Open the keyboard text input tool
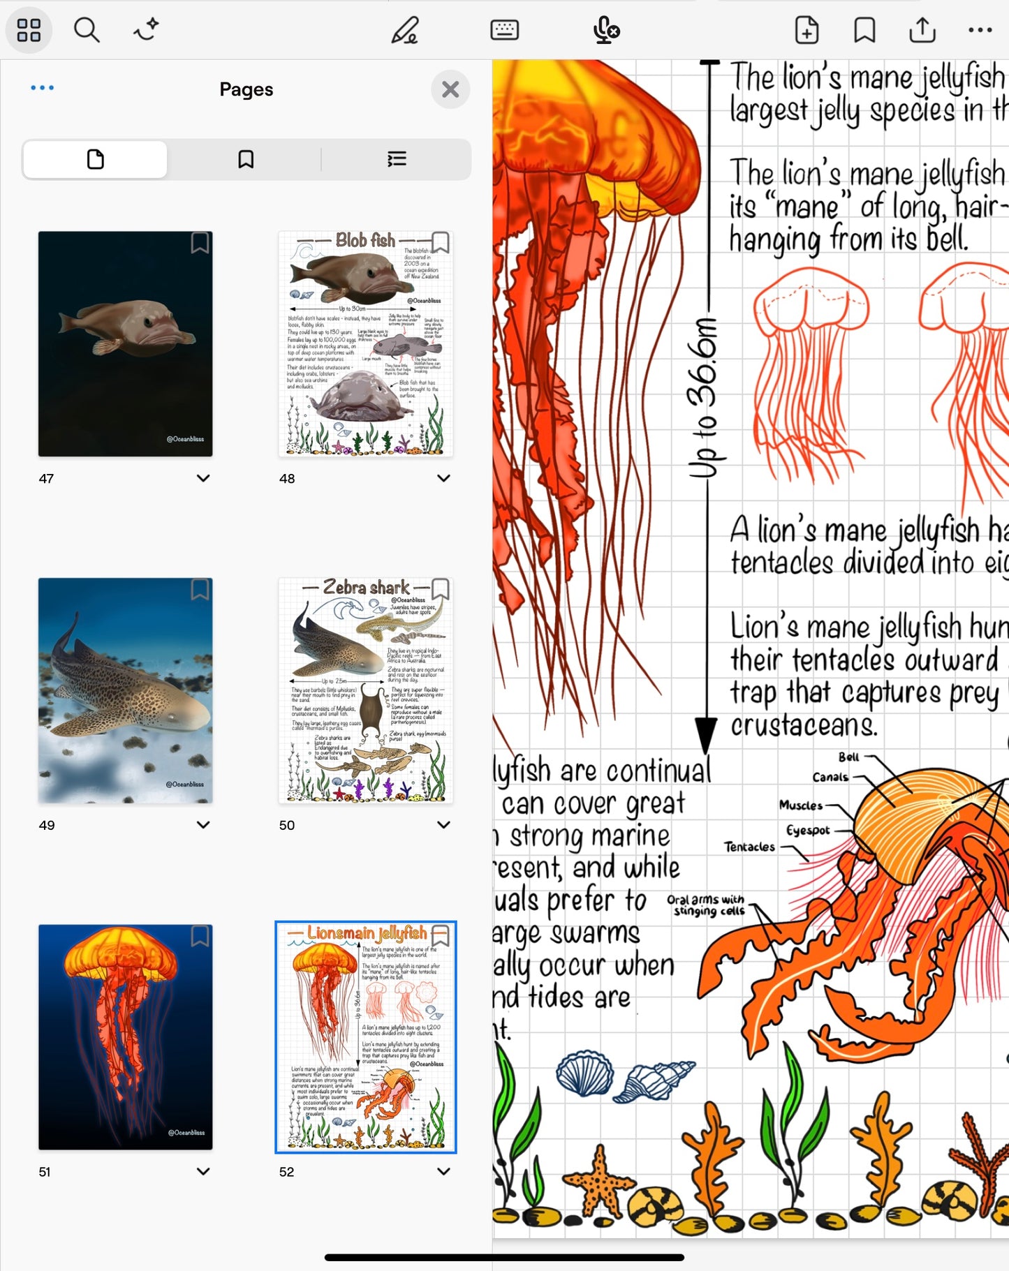The image size is (1009, 1271). [x=504, y=30]
